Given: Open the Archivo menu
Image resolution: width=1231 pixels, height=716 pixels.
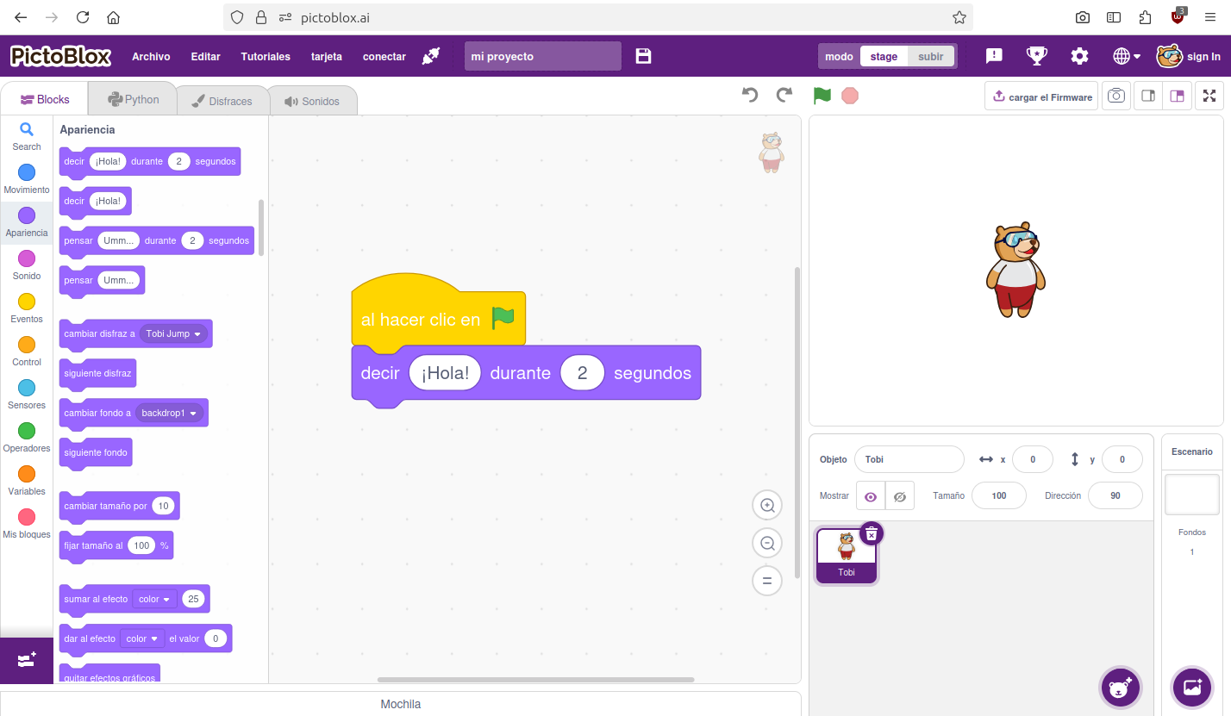Looking at the screenshot, I should point(151,57).
